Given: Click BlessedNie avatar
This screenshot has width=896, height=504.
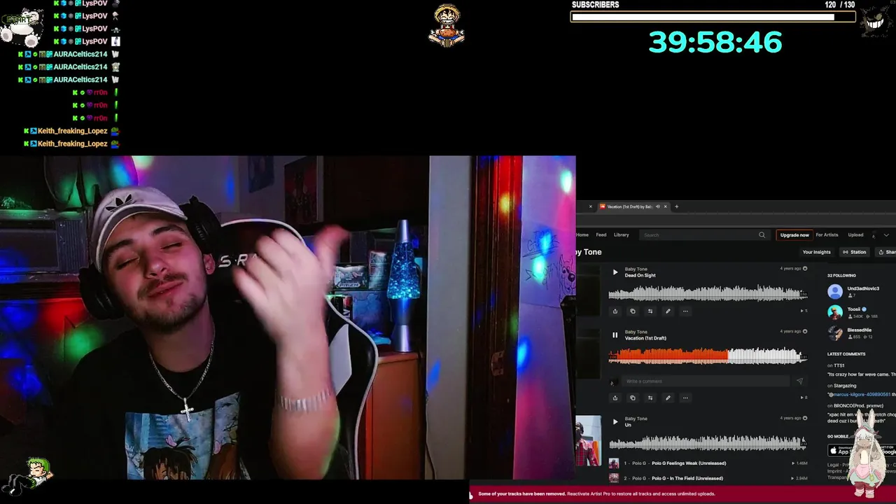Looking at the screenshot, I should 835,333.
